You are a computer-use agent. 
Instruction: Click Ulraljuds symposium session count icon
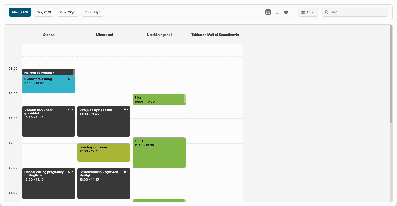(125, 110)
